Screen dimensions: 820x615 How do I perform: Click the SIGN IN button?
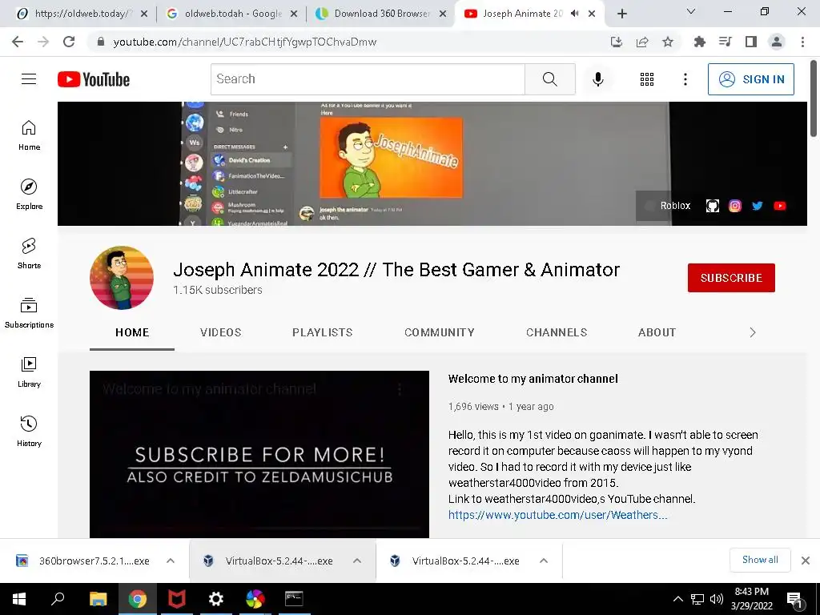(751, 79)
